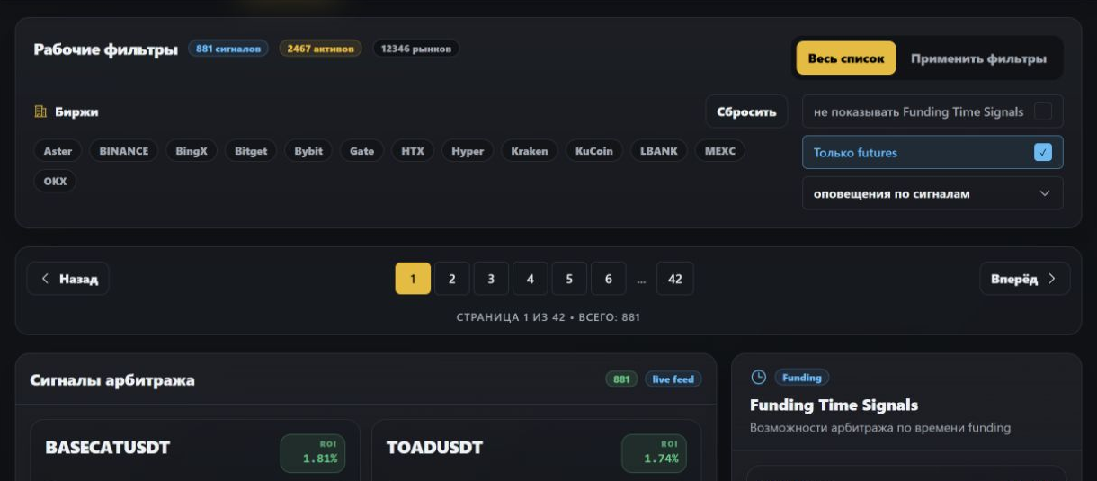1097x481 pixels.
Task: Toggle the BINANCE exchange filter
Action: pyautogui.click(x=124, y=151)
